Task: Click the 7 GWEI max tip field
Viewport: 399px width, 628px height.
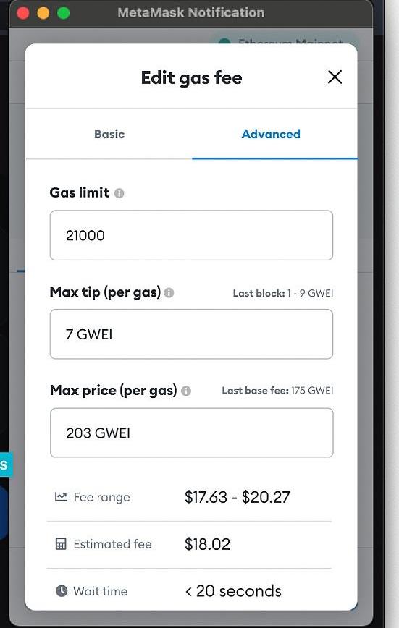Action: point(191,334)
